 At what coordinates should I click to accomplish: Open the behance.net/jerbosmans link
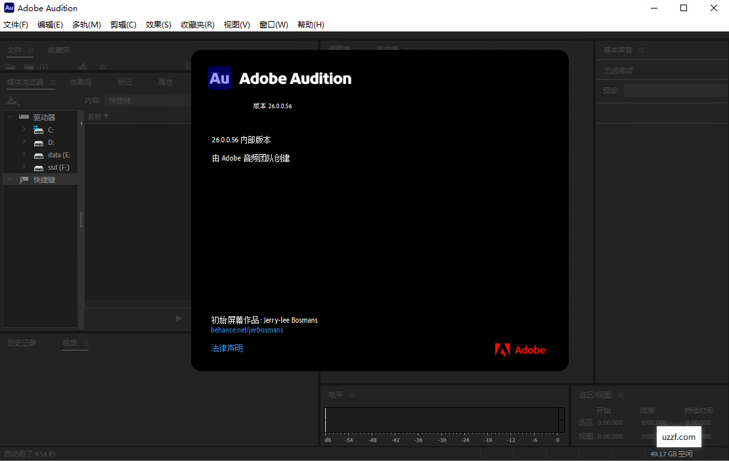247,330
